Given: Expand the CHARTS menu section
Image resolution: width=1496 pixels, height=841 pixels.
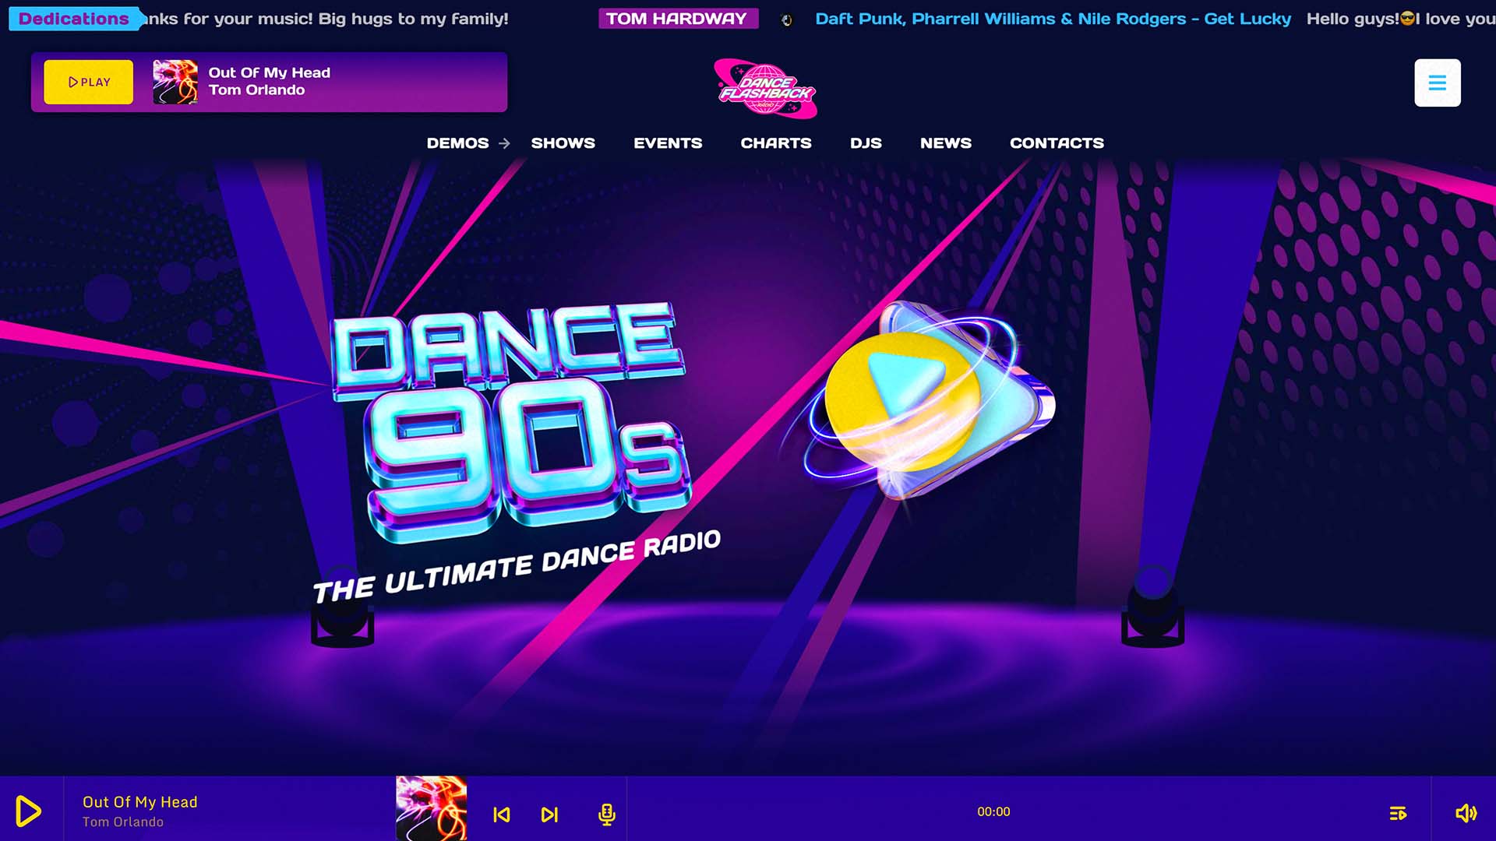Looking at the screenshot, I should tap(776, 143).
